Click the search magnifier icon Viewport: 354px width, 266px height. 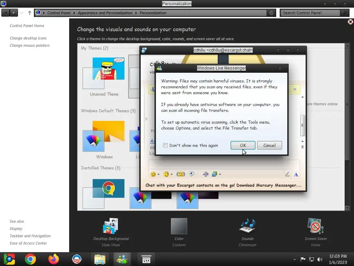[345, 13]
